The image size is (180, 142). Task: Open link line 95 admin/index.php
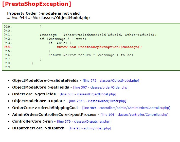tap(90, 128)
